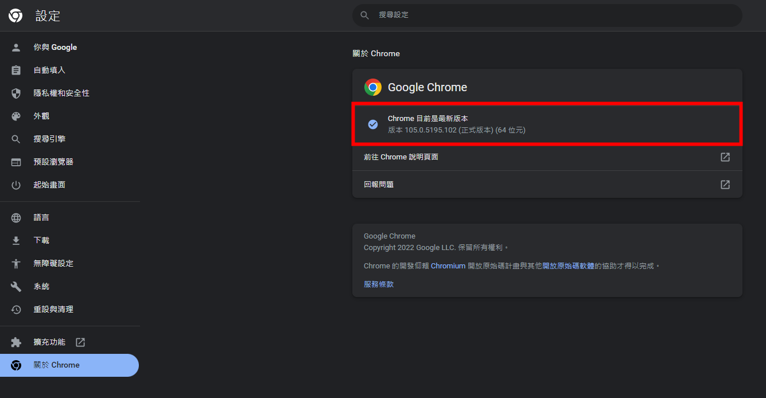The height and width of the screenshot is (398, 766).
Task: Open external link icon for Chrome 說明頁面
Action: coord(725,157)
